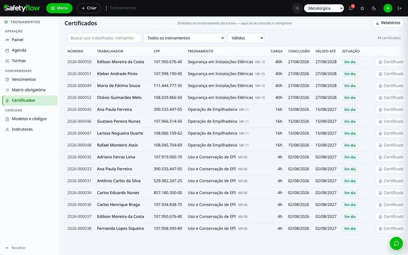Click the favorites star icon
The height and width of the screenshot is (255, 408).
pos(362,8)
